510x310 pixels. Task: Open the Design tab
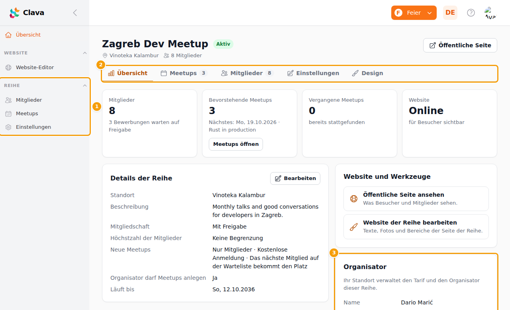(367, 74)
